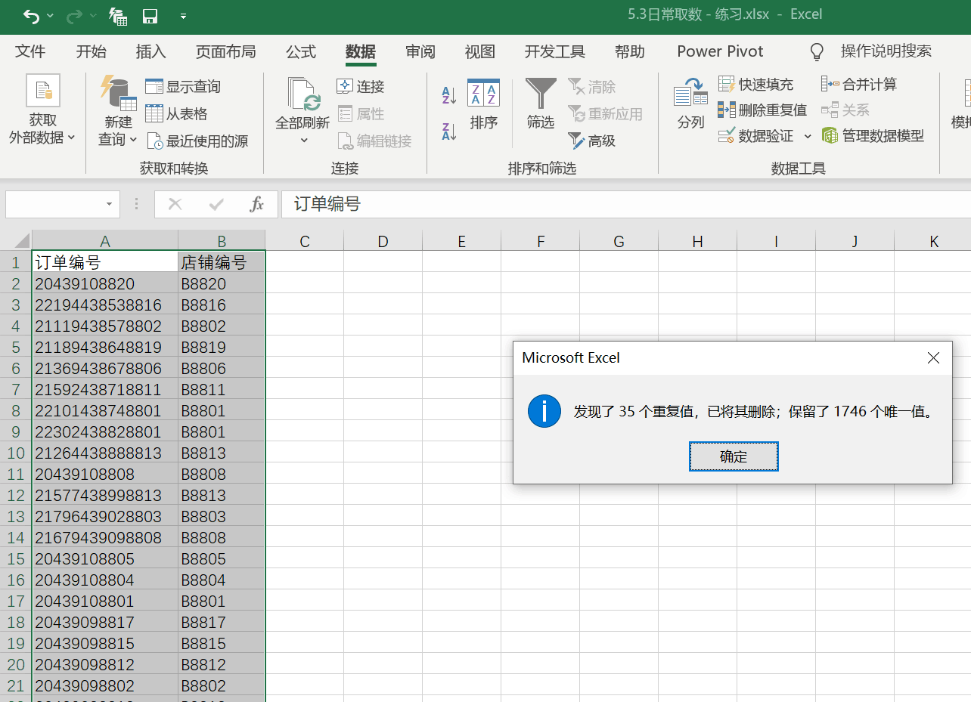
Task: Select cell containing 22194438538816
Action: point(105,305)
